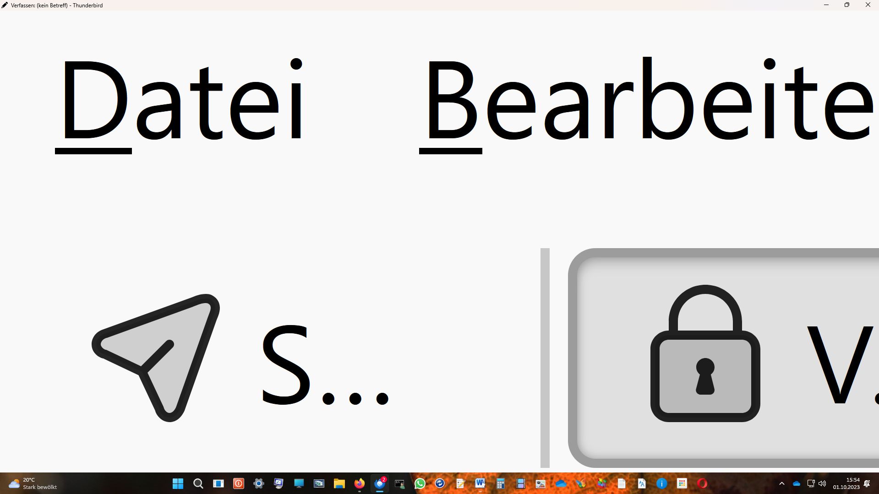Click the paper-plane Send button
Viewport: 879px width, 494px height.
click(238, 358)
